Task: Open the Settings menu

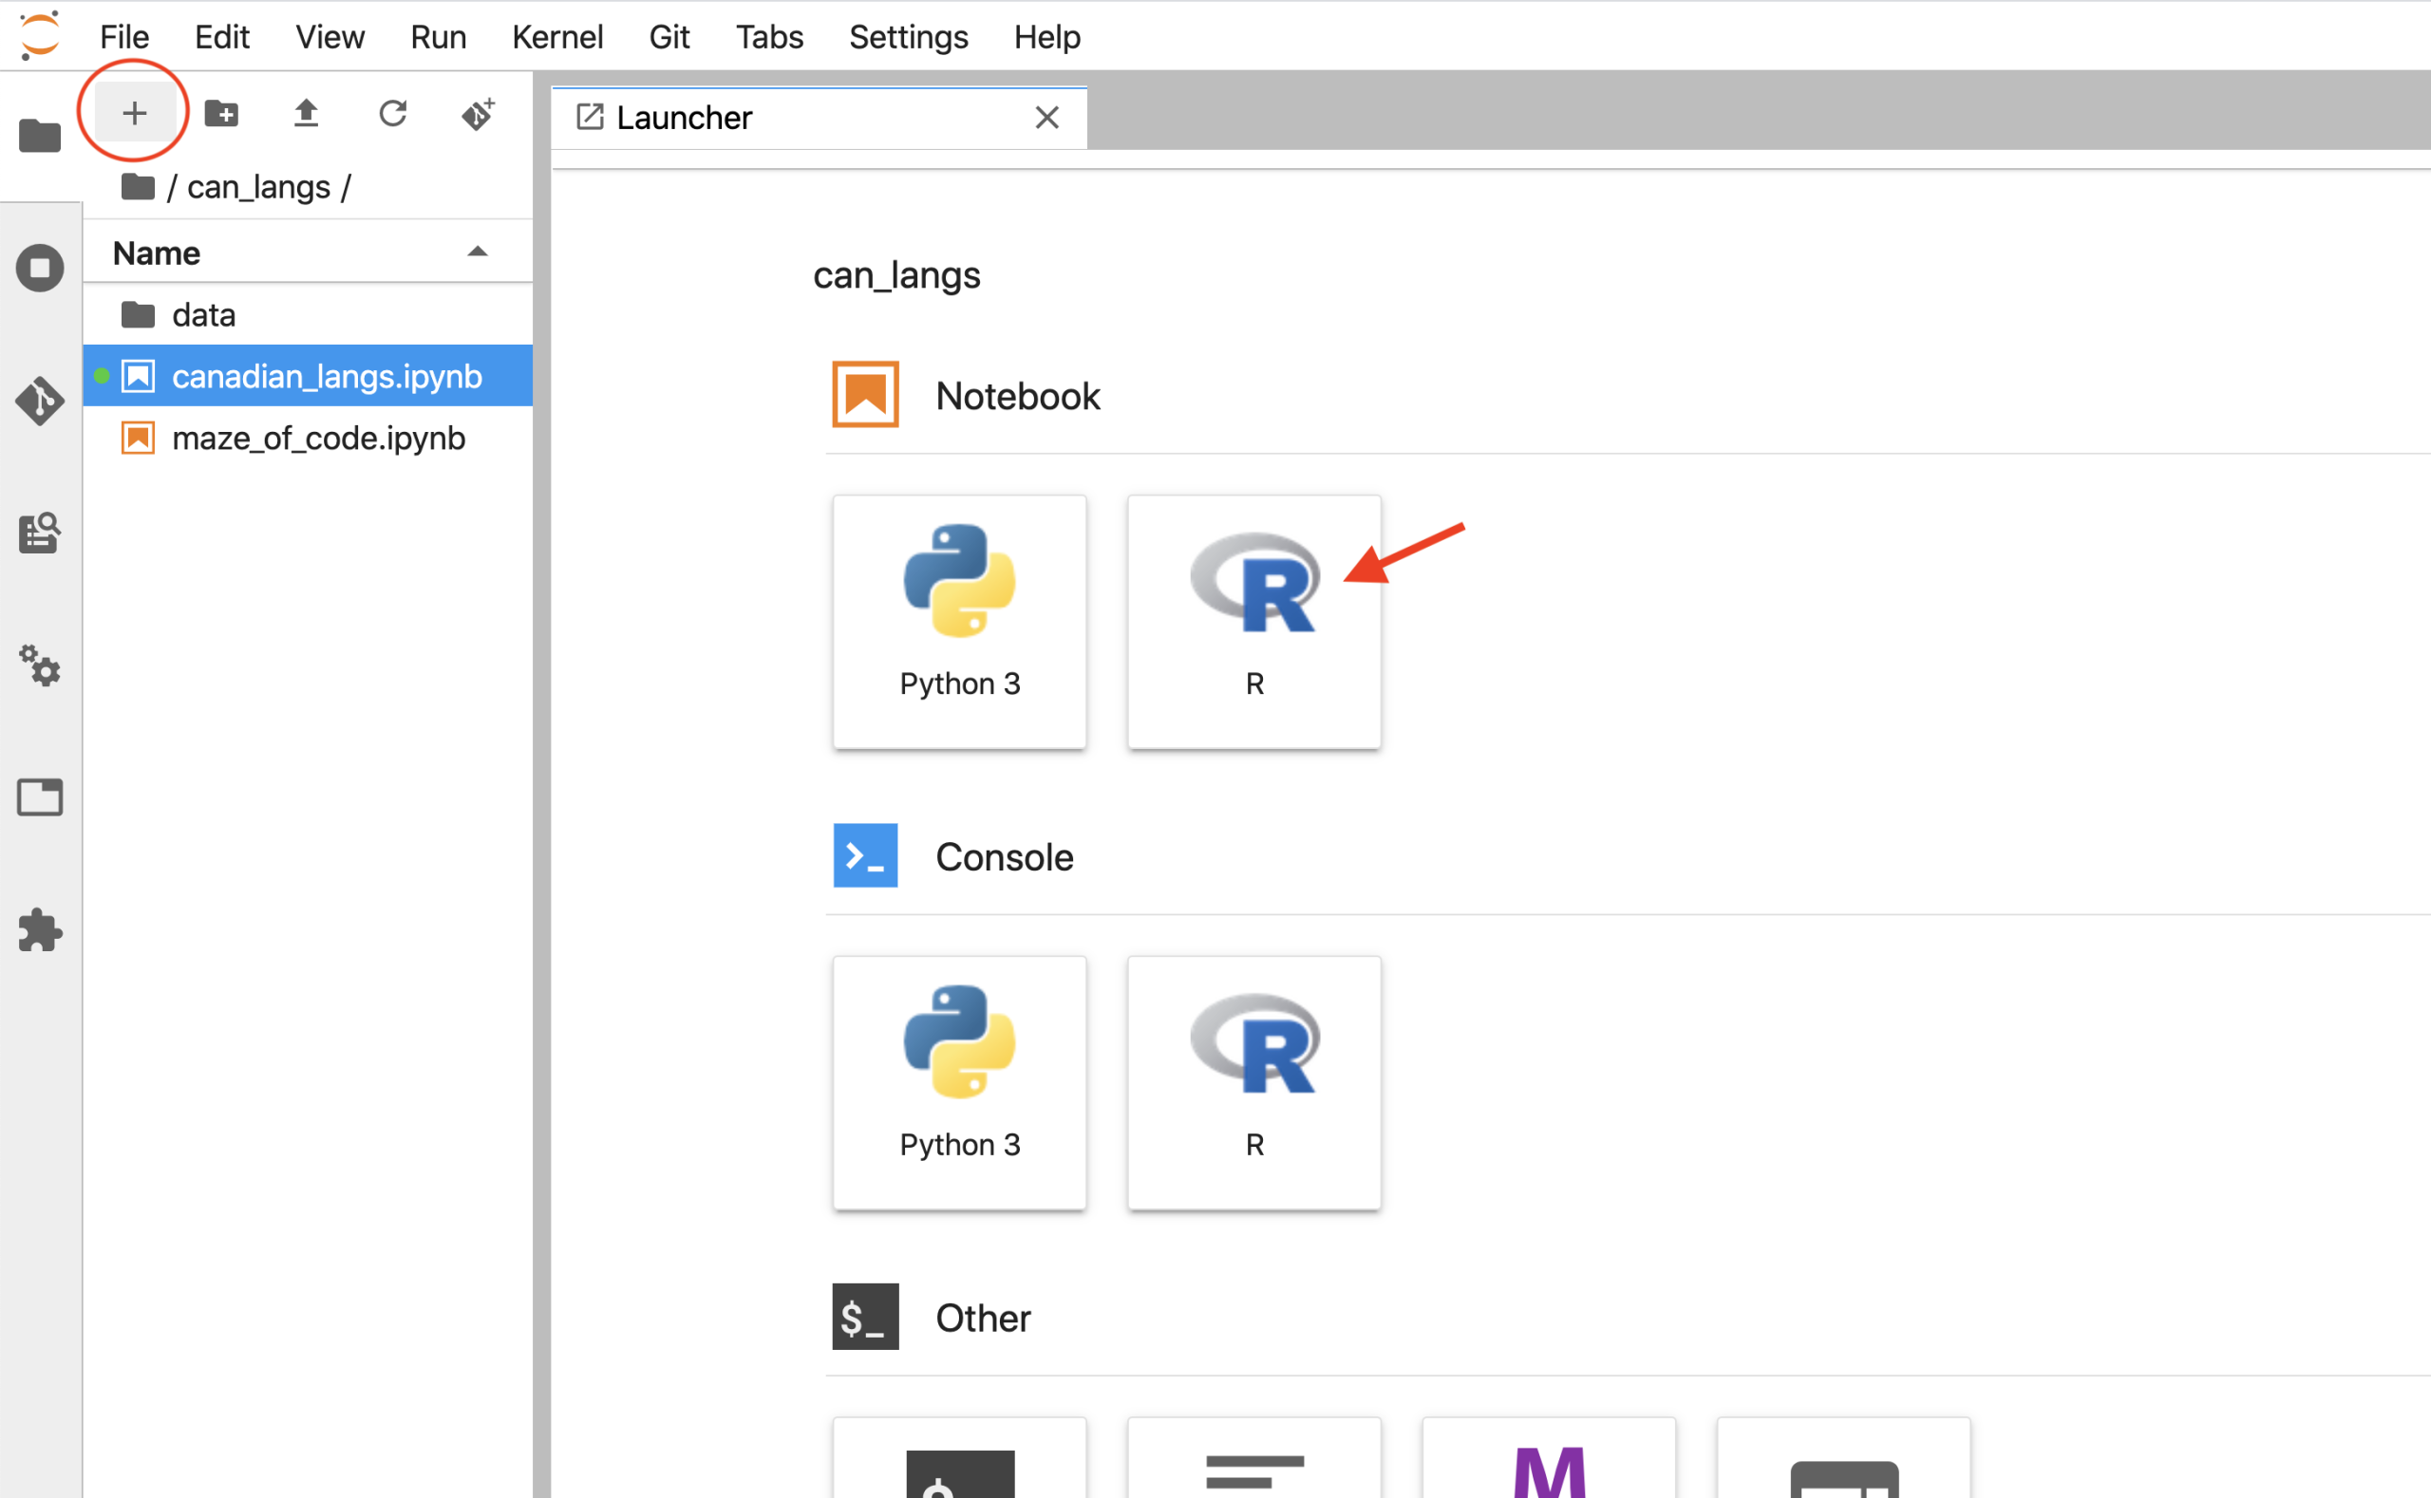Action: tap(908, 37)
